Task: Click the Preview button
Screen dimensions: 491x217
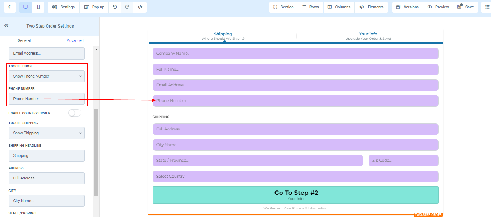Action: pyautogui.click(x=438, y=7)
